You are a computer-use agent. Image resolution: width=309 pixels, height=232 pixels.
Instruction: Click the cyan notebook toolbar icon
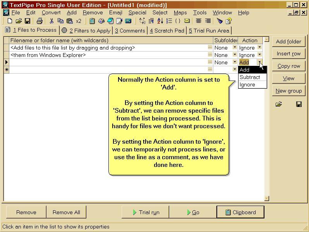coord(110,21)
